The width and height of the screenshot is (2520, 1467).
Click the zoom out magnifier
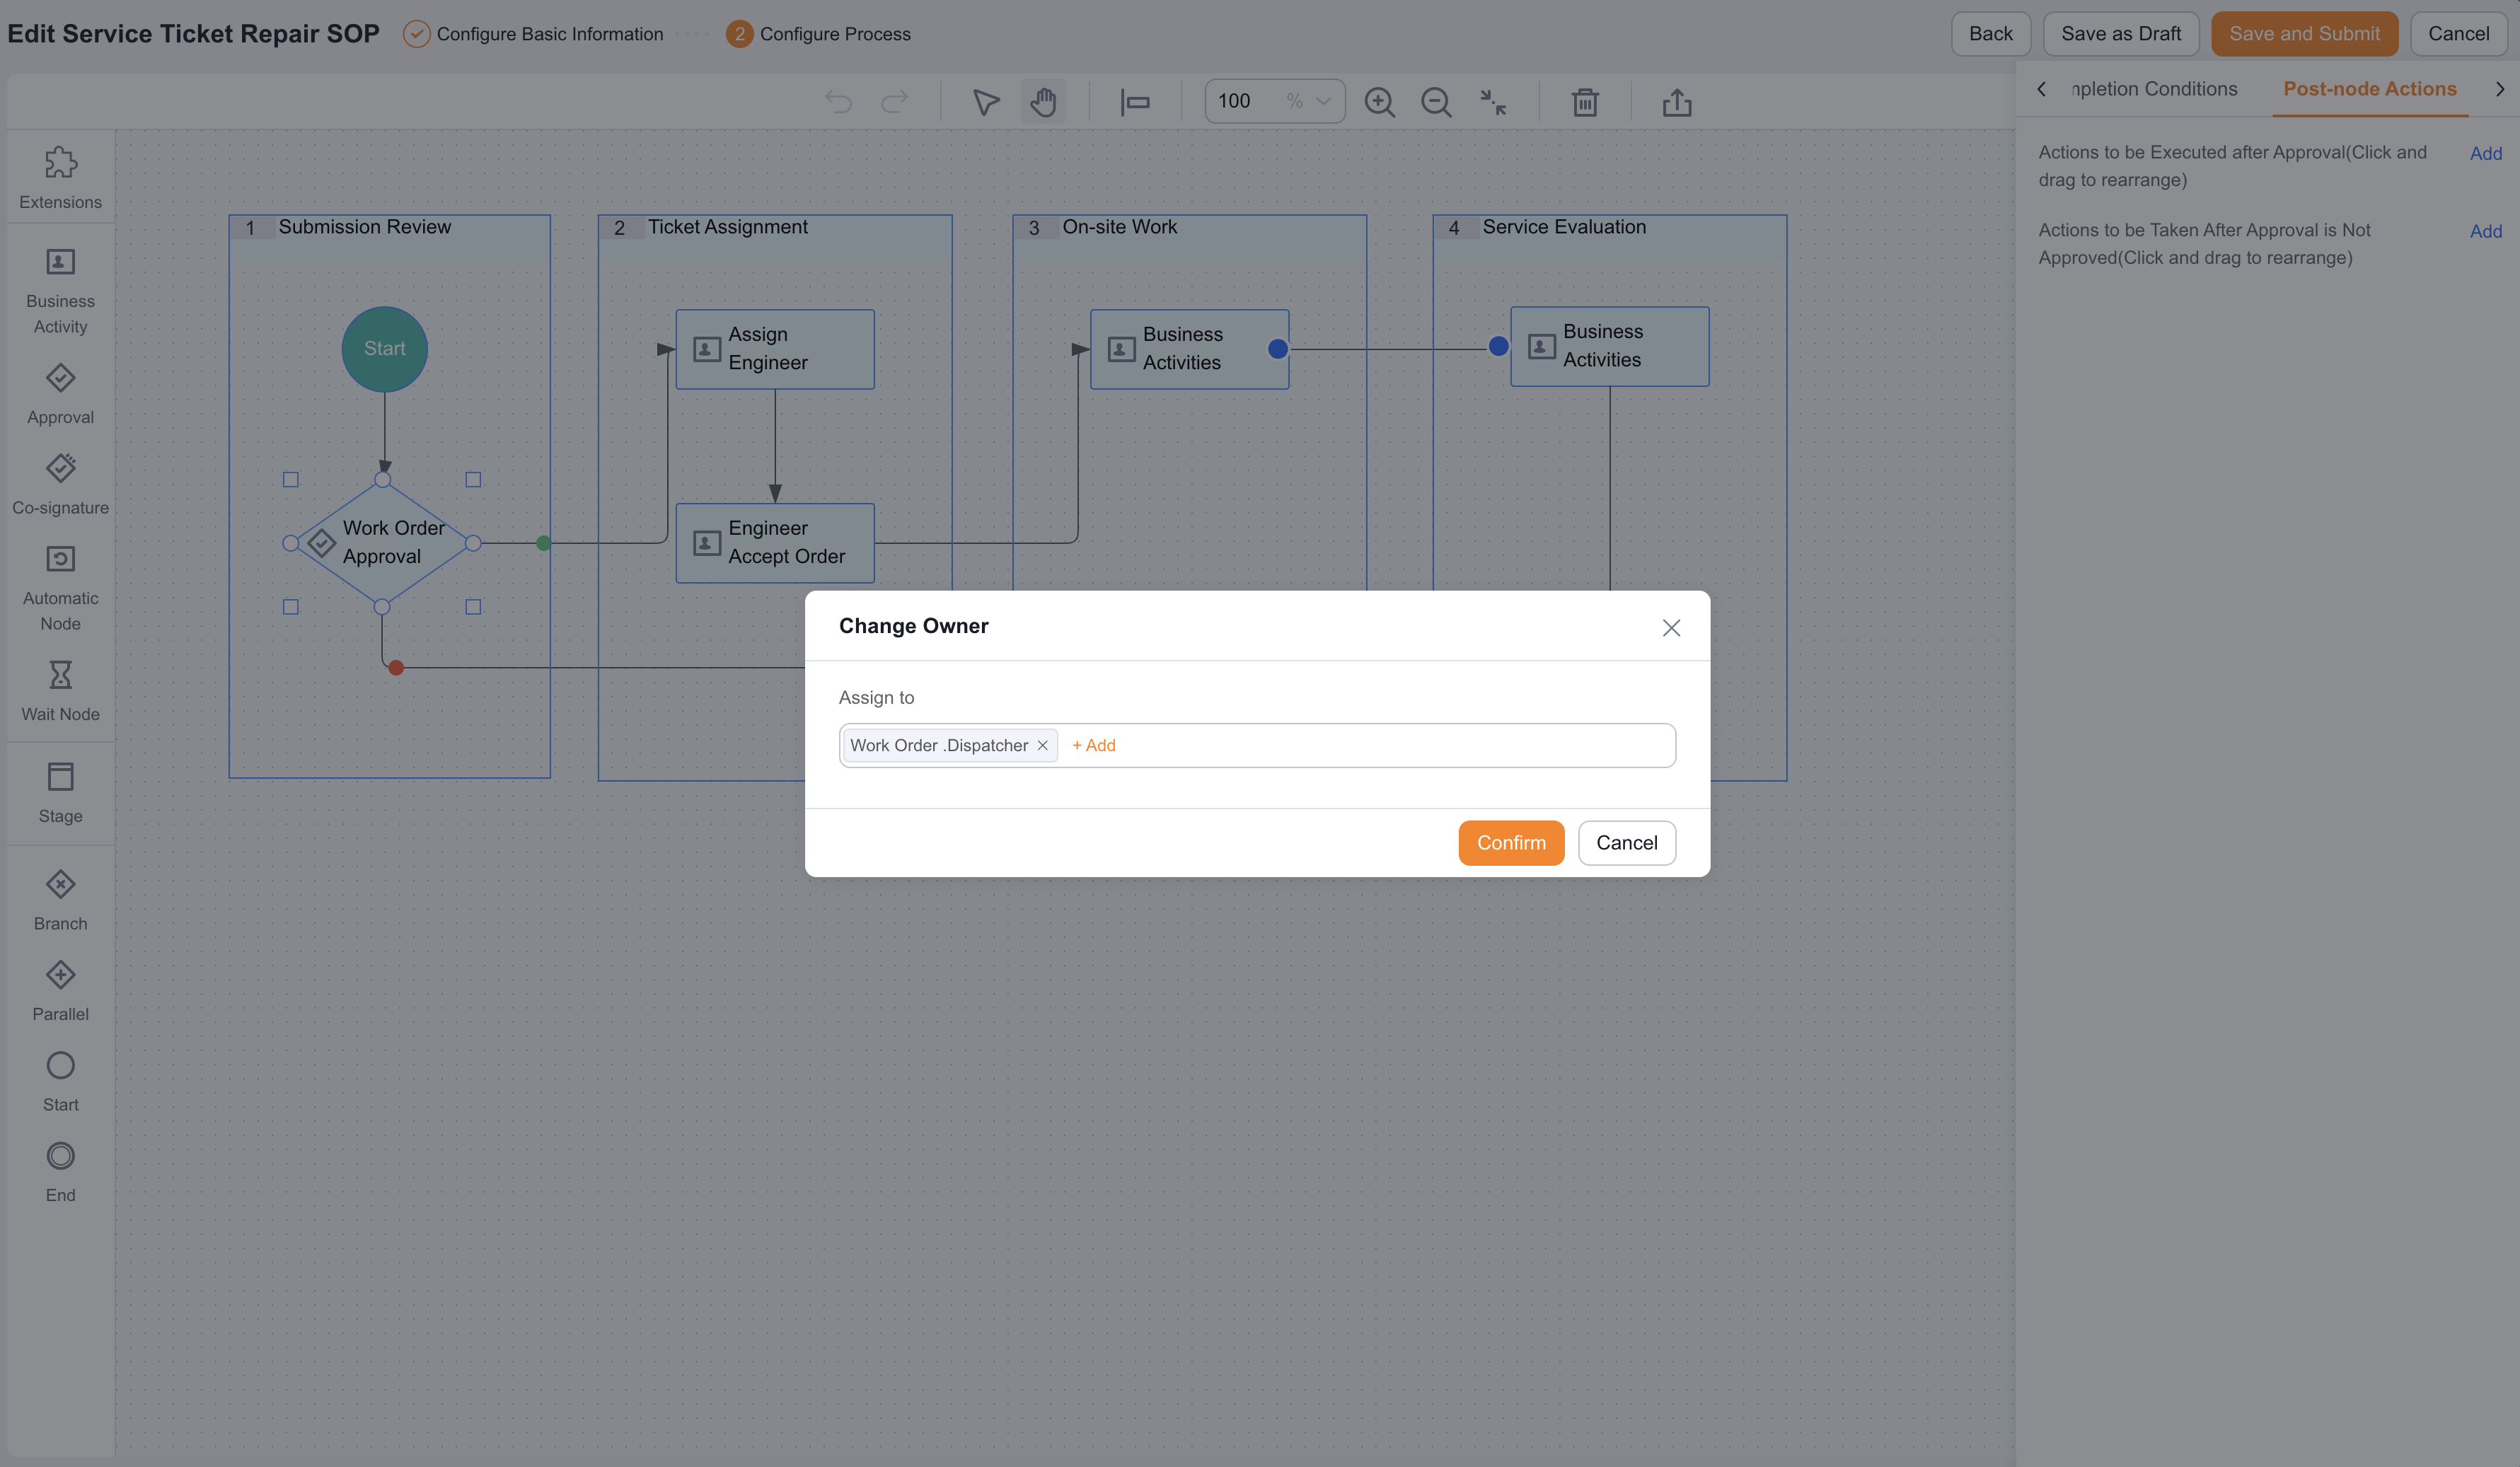[x=1436, y=102]
